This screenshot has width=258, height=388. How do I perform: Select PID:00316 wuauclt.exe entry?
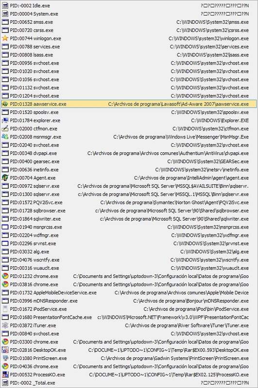(x=129, y=268)
